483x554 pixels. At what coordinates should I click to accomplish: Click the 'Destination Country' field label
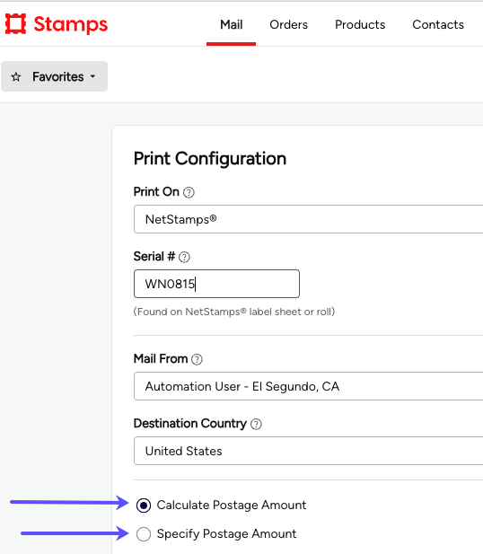pyautogui.click(x=190, y=424)
